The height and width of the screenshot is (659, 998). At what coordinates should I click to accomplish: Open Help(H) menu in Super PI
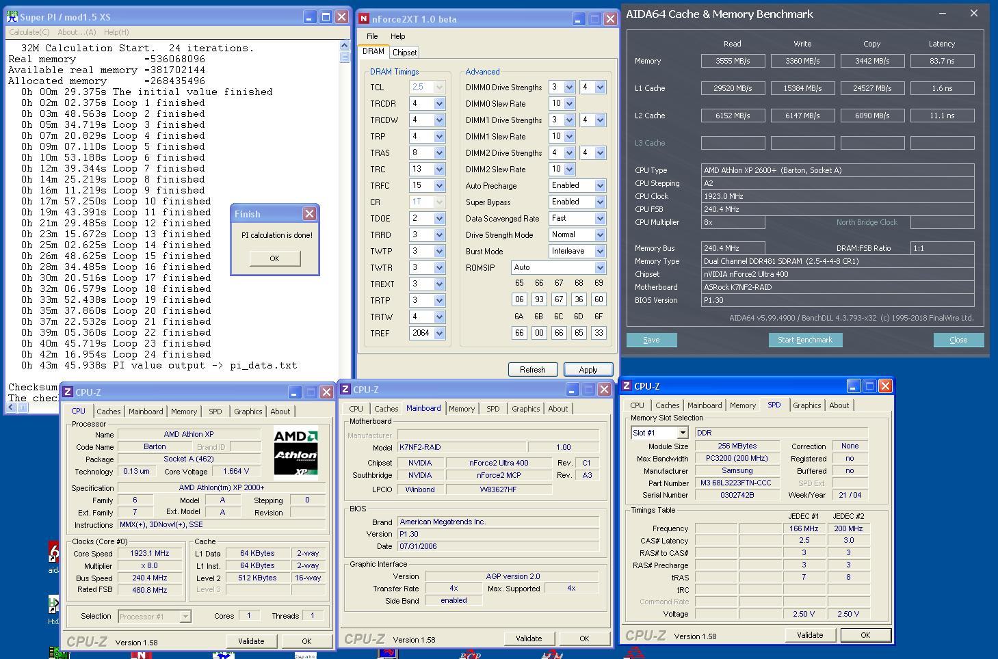click(116, 32)
